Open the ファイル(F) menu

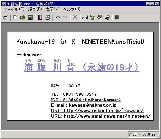14,9
